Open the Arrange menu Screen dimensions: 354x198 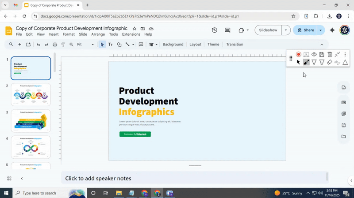[x=98, y=34]
